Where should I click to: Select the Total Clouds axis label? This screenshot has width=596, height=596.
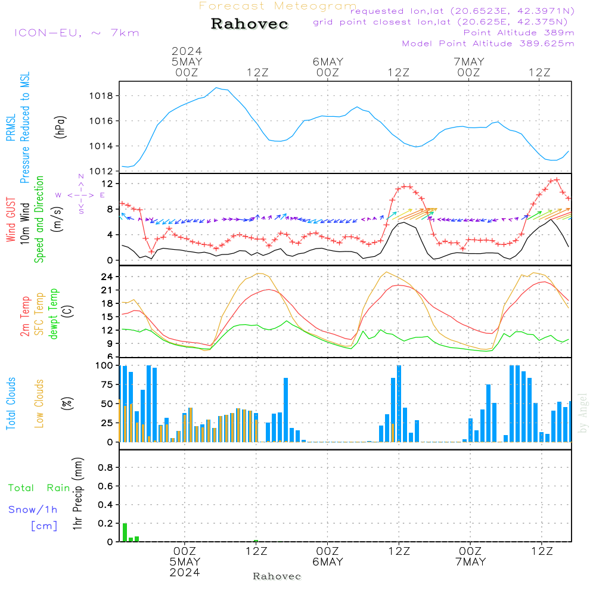pyautogui.click(x=11, y=403)
